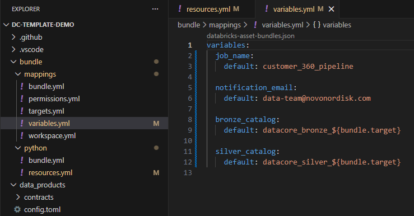The height and width of the screenshot is (216, 414).
Task: Click the gear icon of config.toml
Action: (17, 210)
